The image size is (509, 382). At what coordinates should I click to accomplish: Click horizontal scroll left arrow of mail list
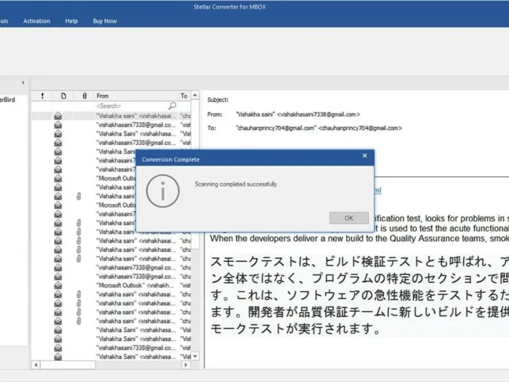pyautogui.click(x=36, y=365)
